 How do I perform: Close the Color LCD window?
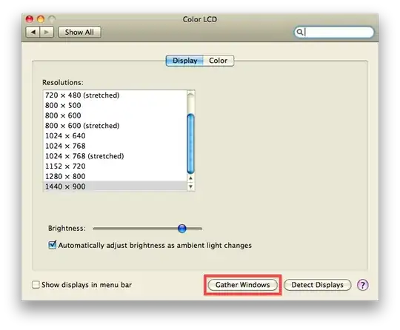(30, 18)
